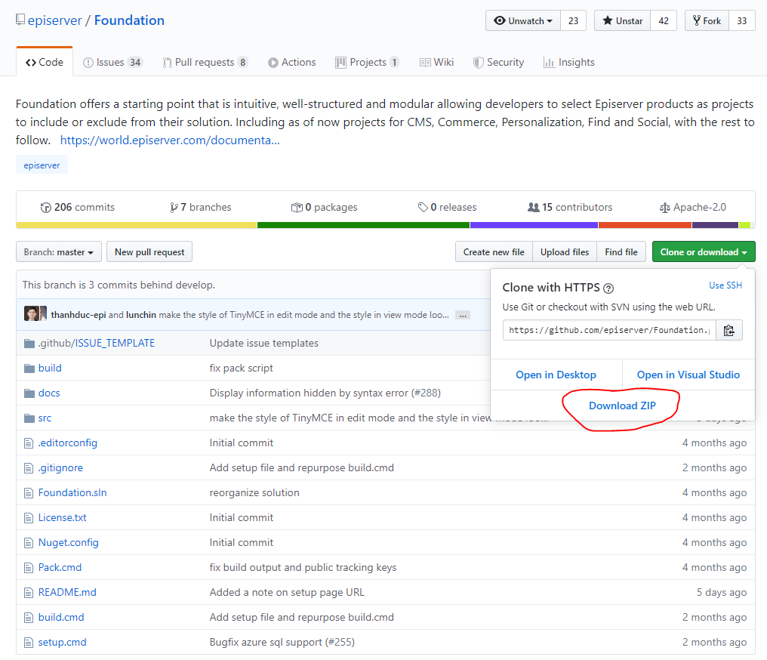Viewport: 767px width, 660px height.
Task: Expand the commit message ellipsis button
Action: 462,315
